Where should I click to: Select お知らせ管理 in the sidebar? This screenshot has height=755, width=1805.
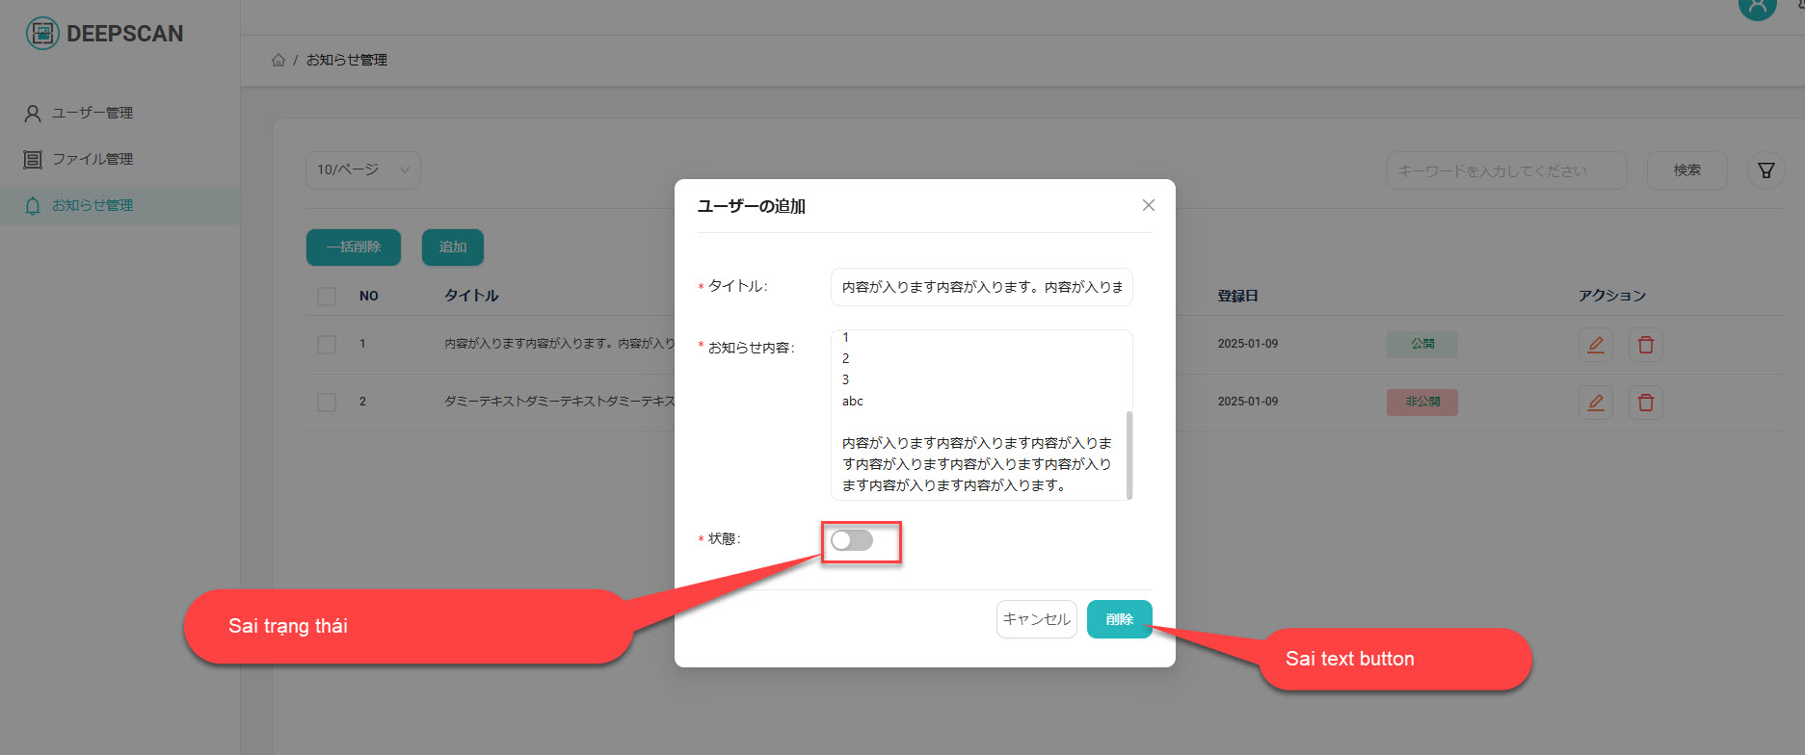click(93, 205)
